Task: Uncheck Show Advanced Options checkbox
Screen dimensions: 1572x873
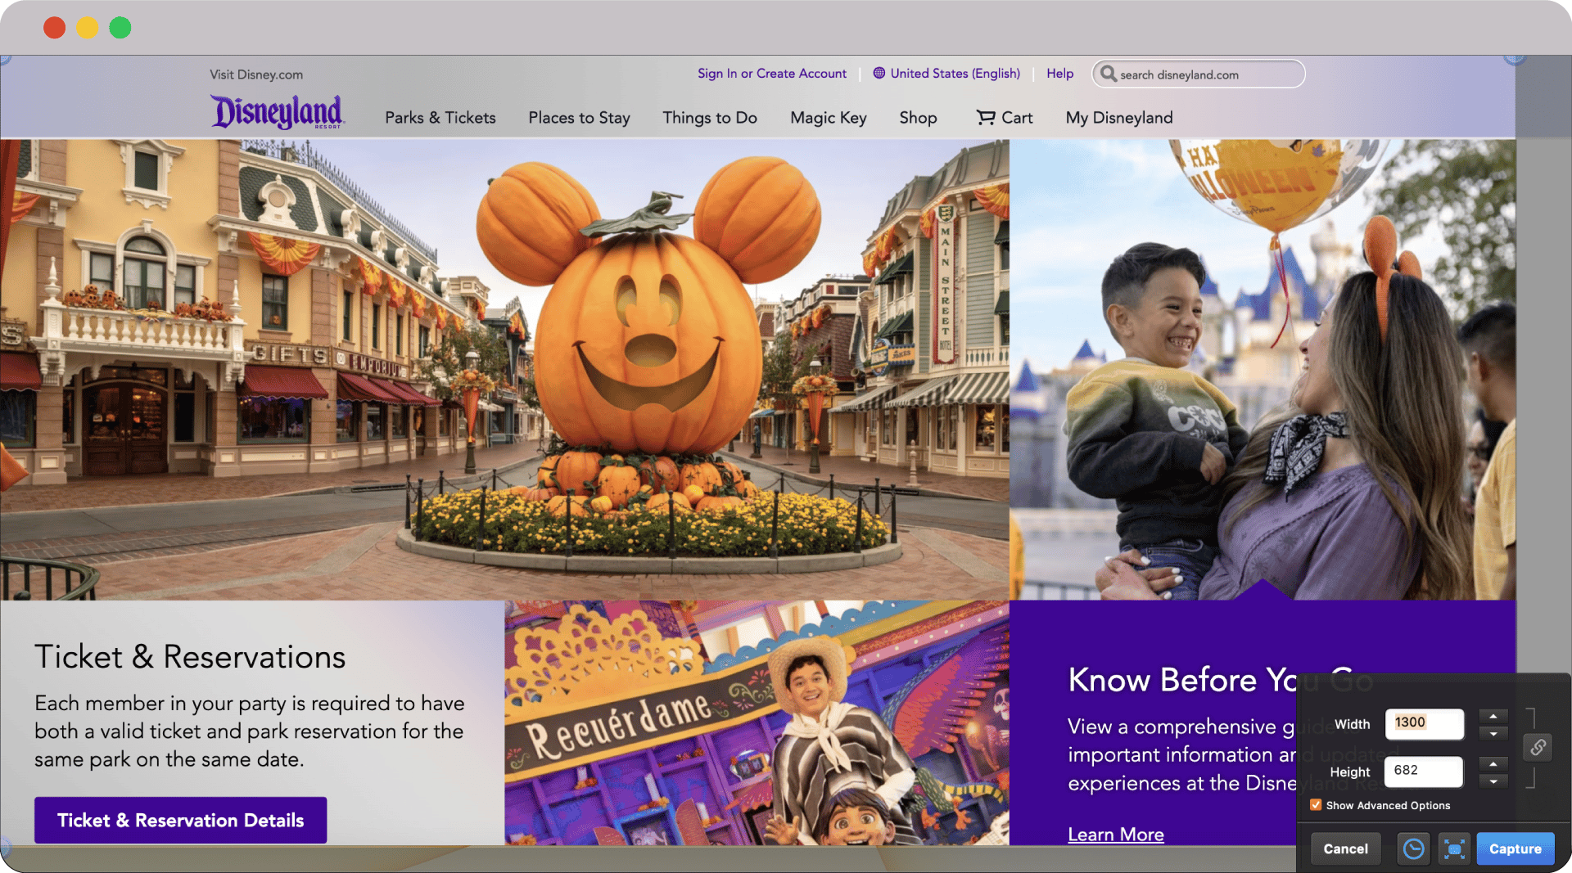Action: (x=1316, y=805)
